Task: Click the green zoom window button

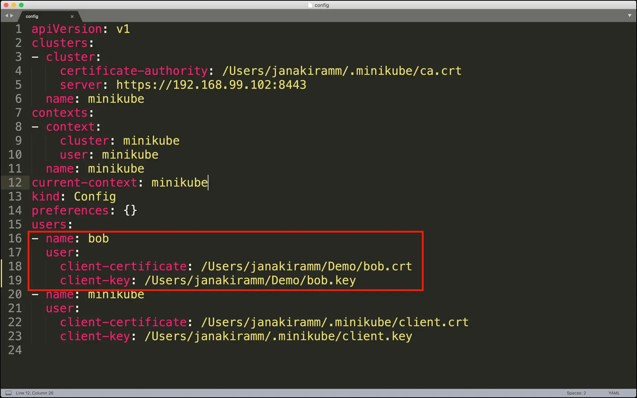Action: click(21, 5)
